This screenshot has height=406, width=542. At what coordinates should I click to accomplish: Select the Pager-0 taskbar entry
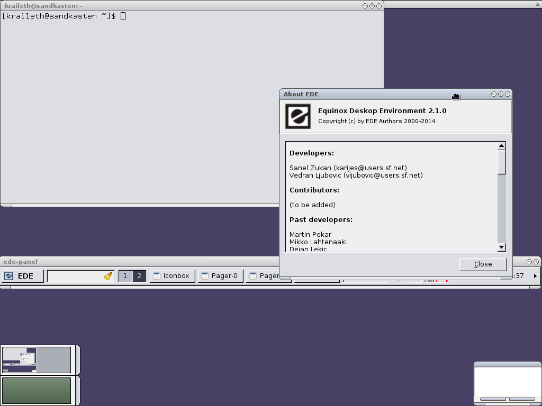pyautogui.click(x=220, y=276)
